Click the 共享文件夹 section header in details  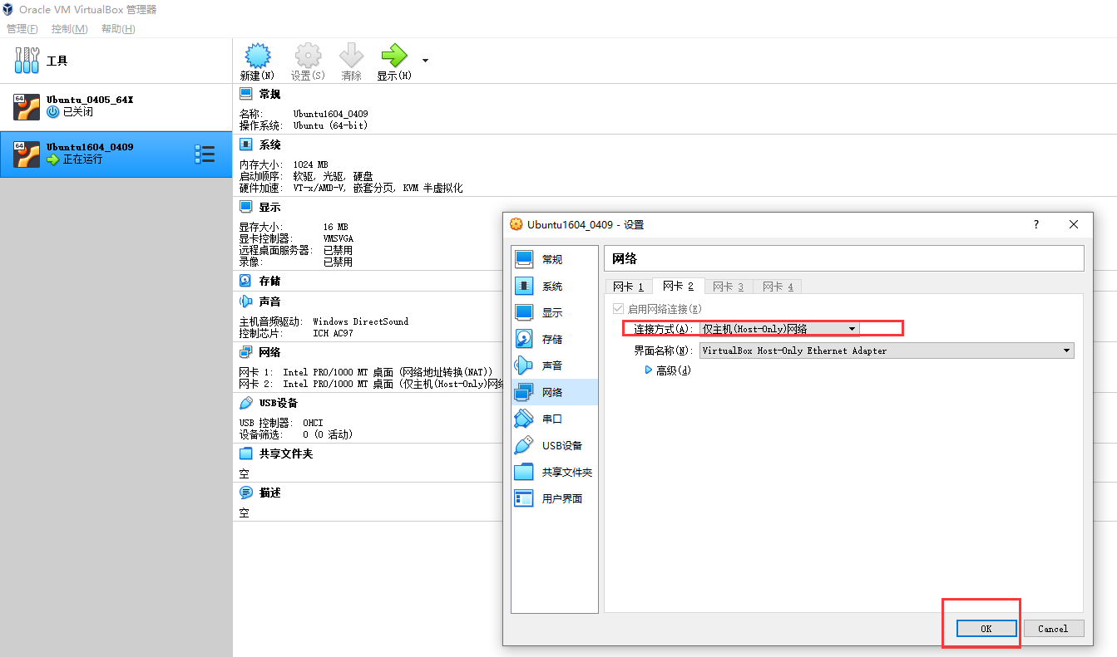[x=285, y=454]
